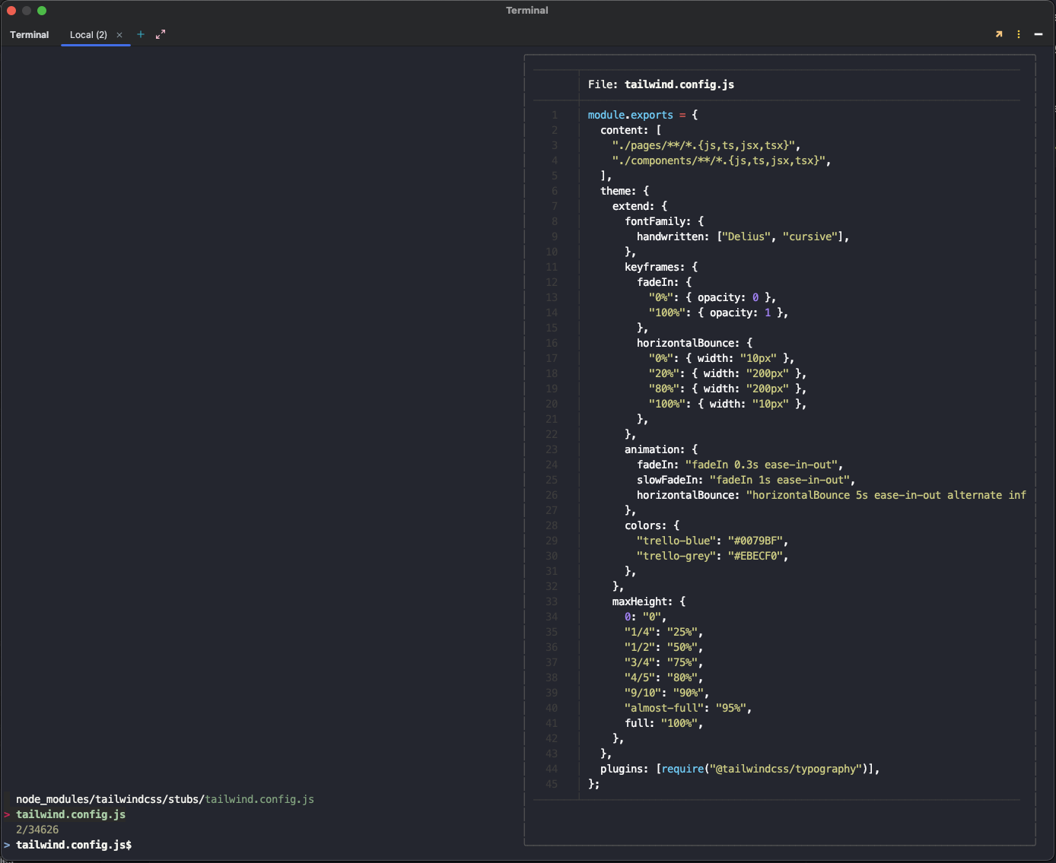Click the handwritten font family line
This screenshot has height=863, width=1056.
coord(743,236)
